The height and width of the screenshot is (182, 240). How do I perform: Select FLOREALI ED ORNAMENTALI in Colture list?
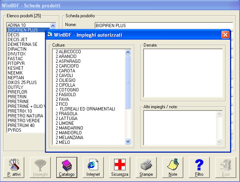click(89, 109)
